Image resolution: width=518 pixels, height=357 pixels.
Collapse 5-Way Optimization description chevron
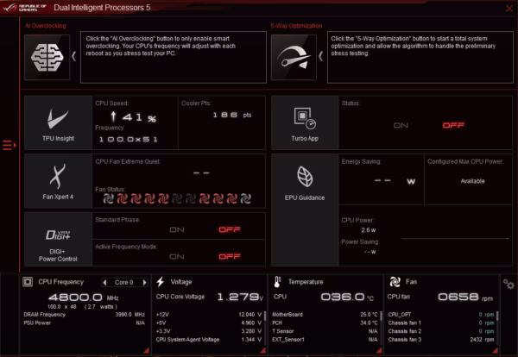pos(320,56)
